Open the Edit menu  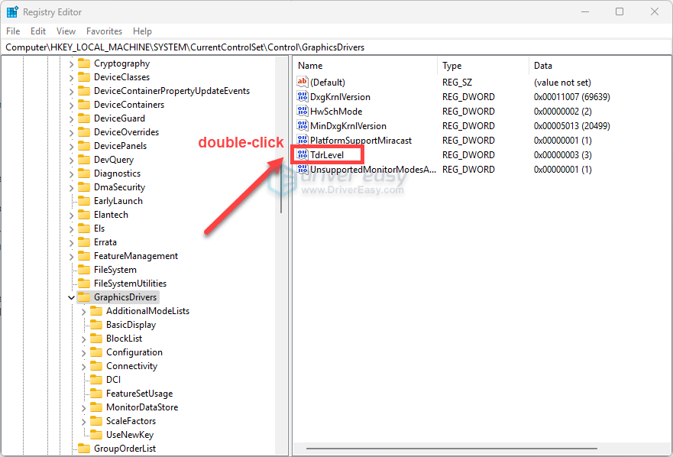(x=38, y=31)
